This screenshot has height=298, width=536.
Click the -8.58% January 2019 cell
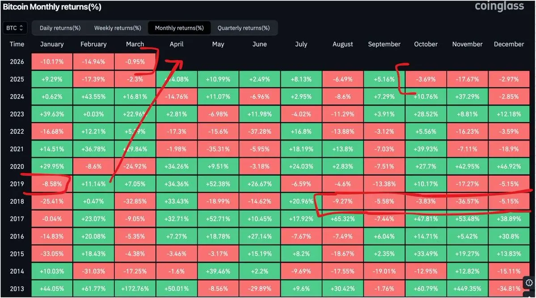[52, 184]
